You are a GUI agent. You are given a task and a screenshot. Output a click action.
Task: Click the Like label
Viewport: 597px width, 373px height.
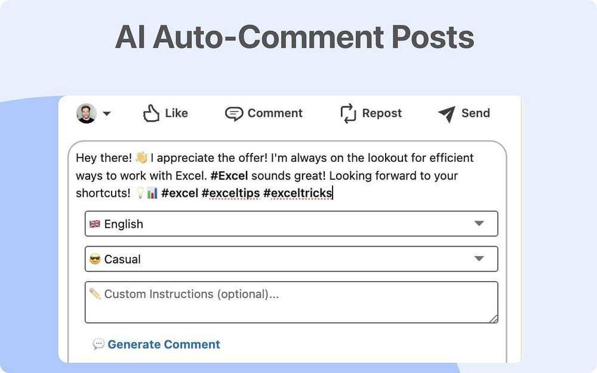click(176, 113)
